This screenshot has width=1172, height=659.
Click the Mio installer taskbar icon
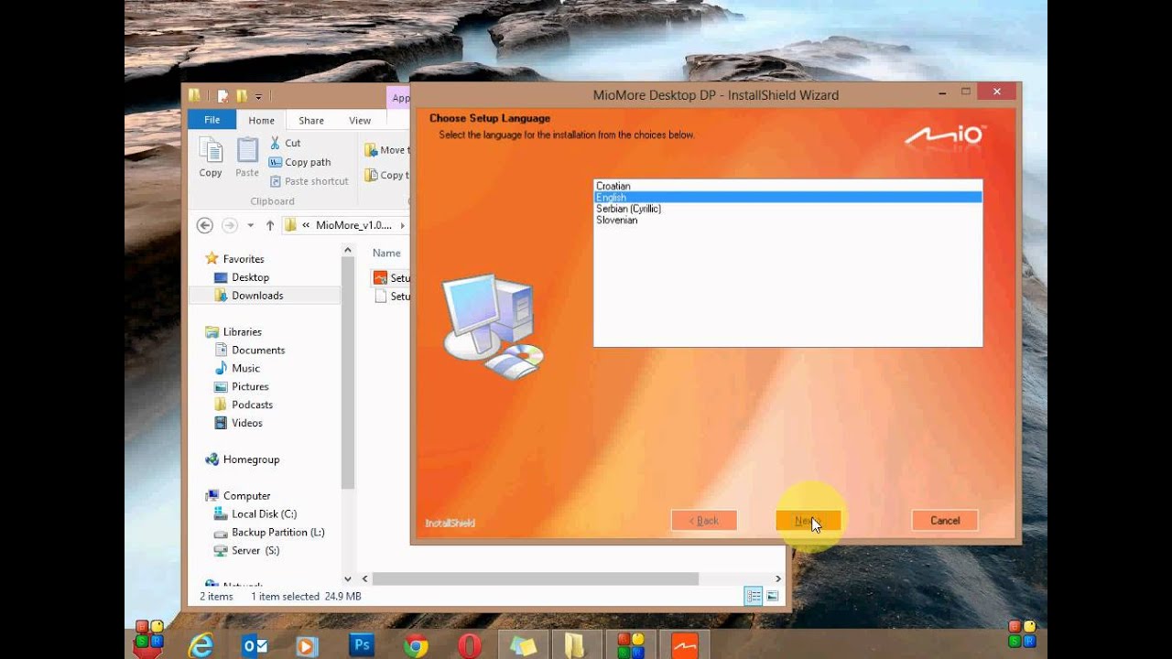(x=684, y=645)
